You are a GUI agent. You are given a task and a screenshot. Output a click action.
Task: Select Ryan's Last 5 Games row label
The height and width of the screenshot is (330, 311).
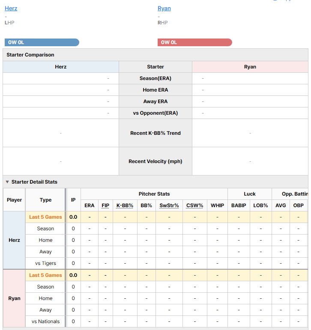[x=45, y=275]
